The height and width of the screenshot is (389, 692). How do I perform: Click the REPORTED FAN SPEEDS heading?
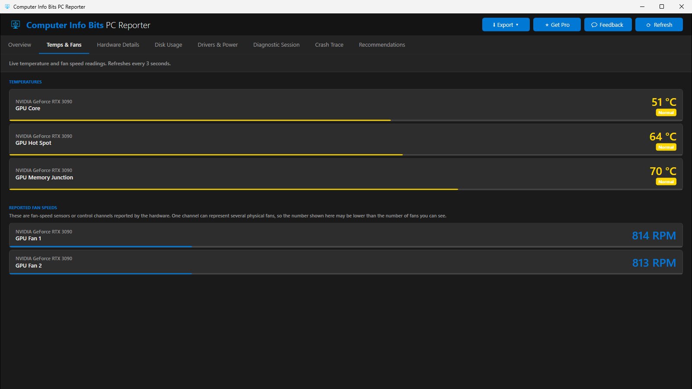(33, 207)
